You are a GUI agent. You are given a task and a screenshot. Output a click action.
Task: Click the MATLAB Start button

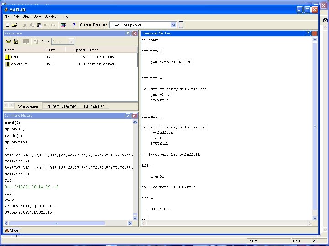(11, 231)
